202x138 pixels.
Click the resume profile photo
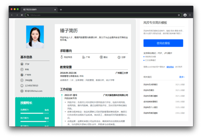(x=35, y=37)
